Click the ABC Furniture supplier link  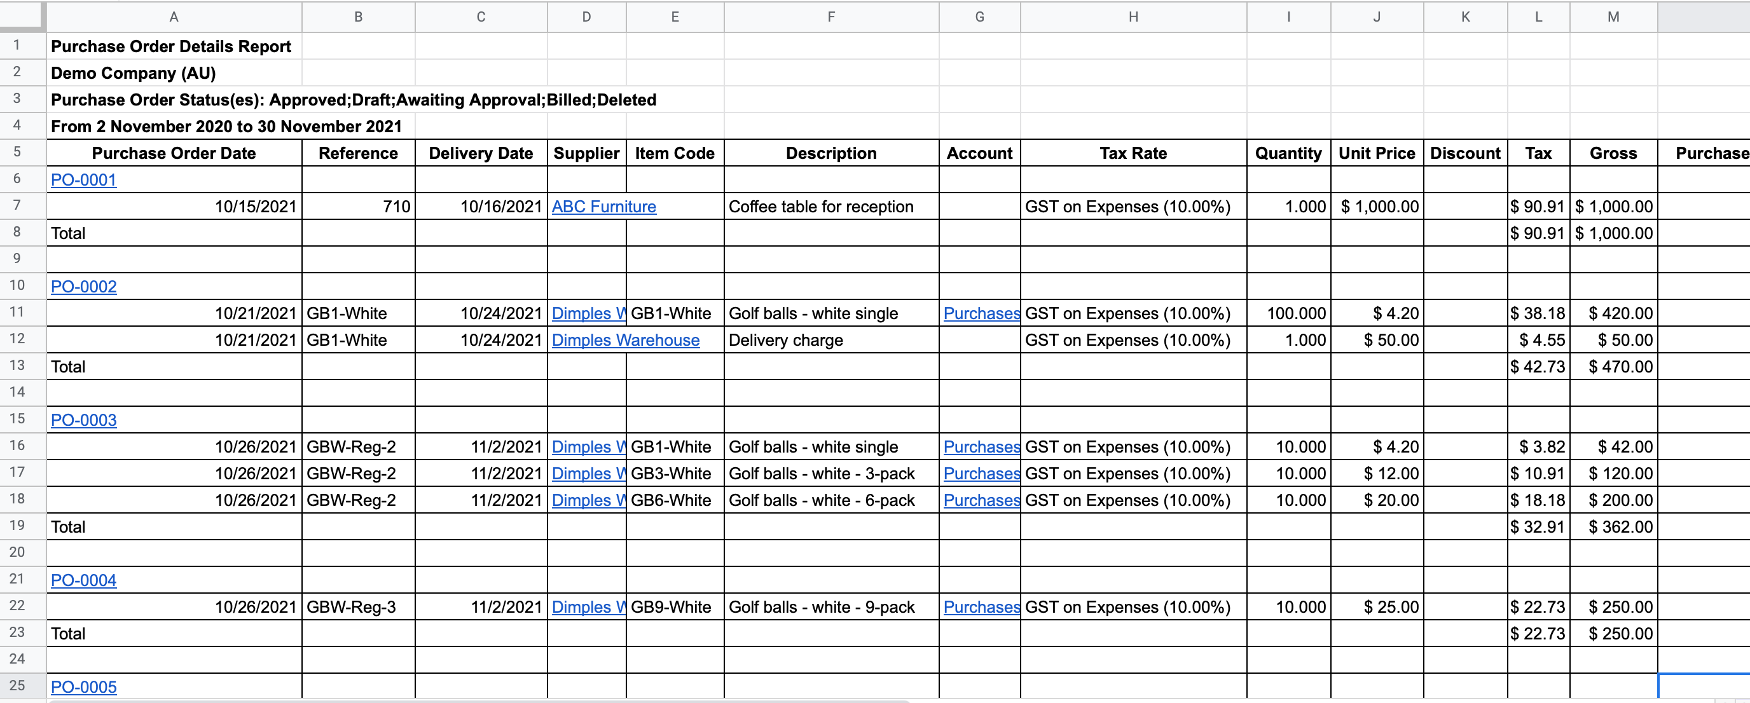pyautogui.click(x=604, y=207)
